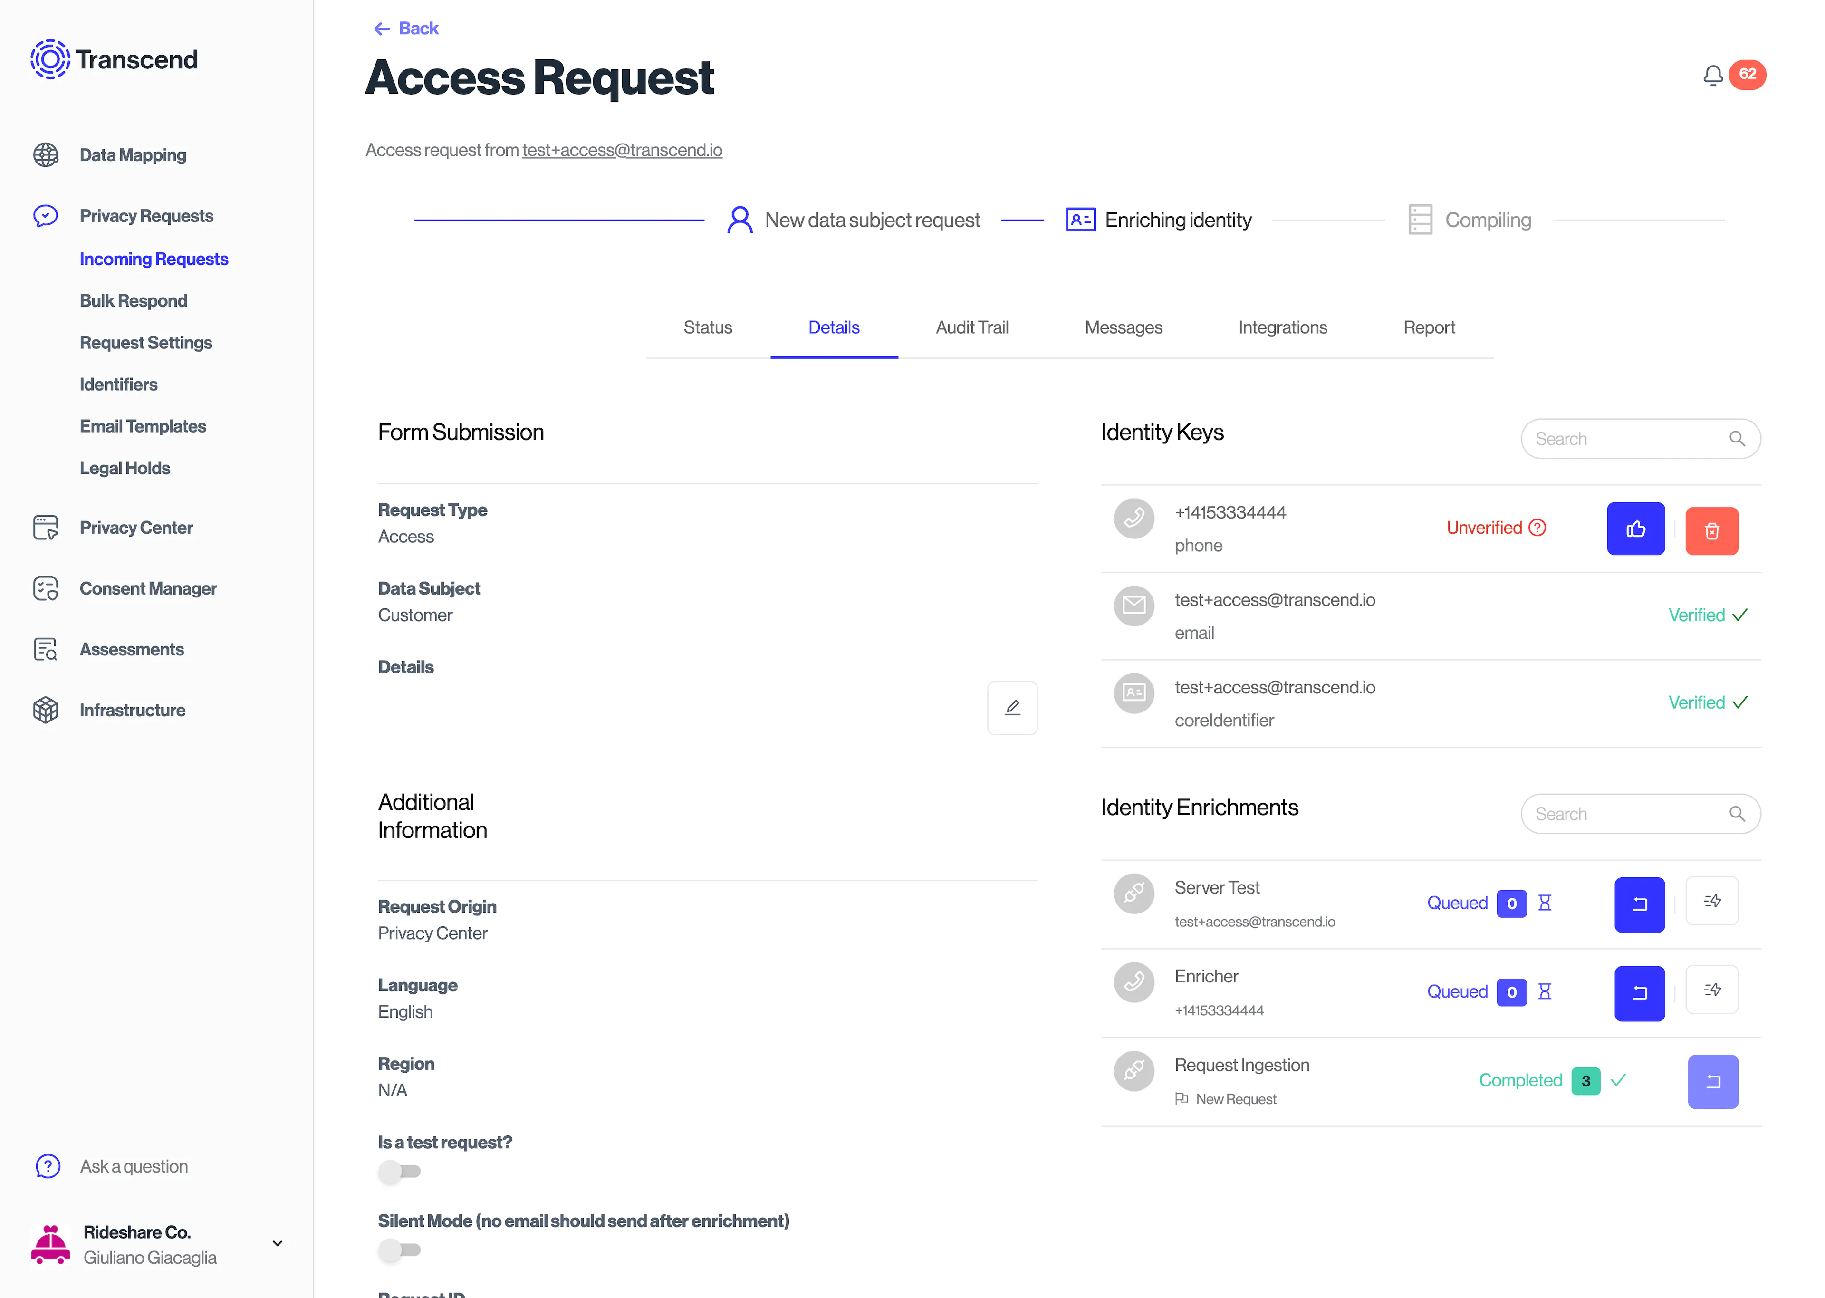Select the Details tab
Image resolution: width=1825 pixels, height=1298 pixels.
click(834, 327)
